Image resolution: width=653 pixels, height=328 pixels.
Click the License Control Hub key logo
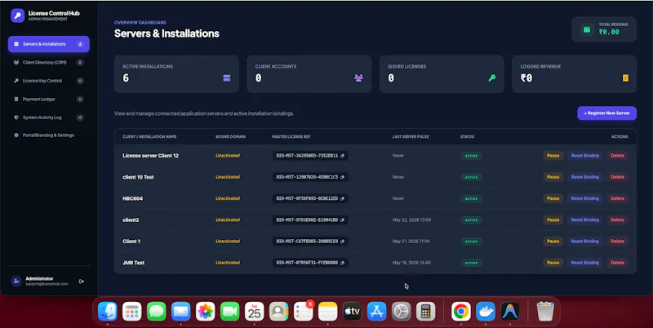point(17,16)
